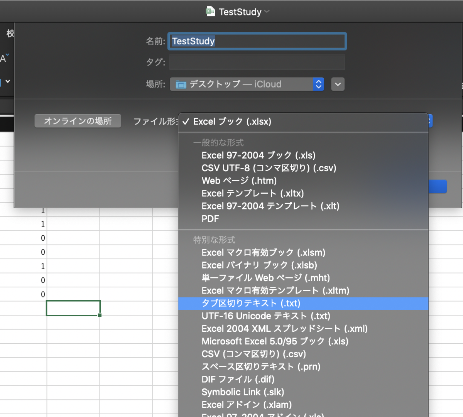Select the PDF file format
Screen dimensions: 463x417
click(210, 218)
